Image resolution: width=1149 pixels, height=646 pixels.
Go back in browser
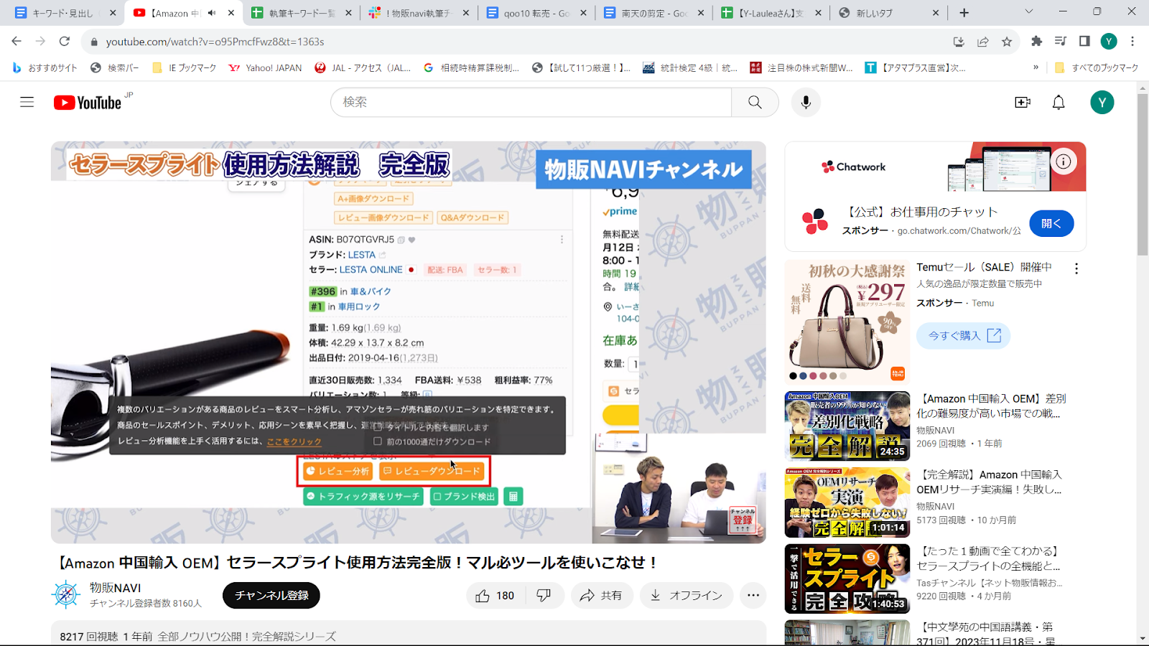(x=17, y=42)
